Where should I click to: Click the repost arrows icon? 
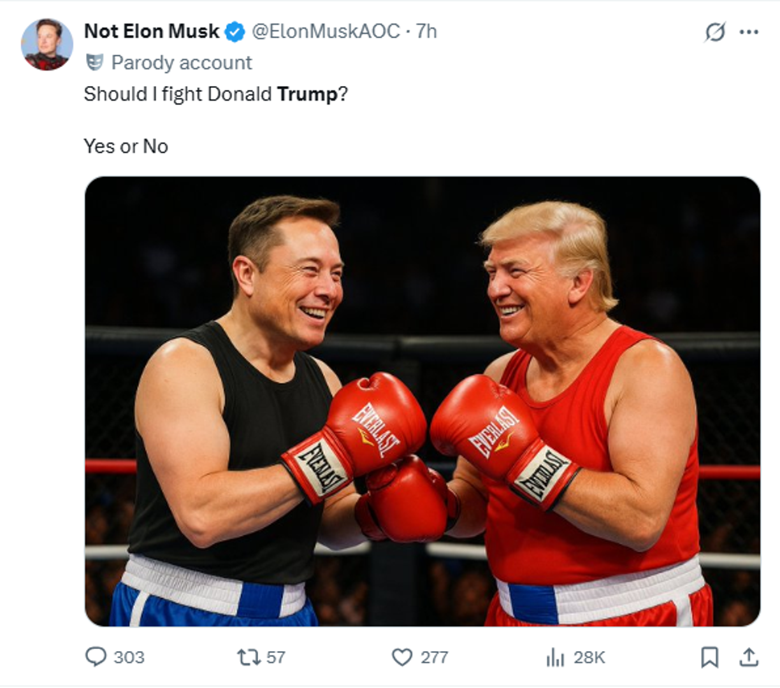(x=247, y=657)
